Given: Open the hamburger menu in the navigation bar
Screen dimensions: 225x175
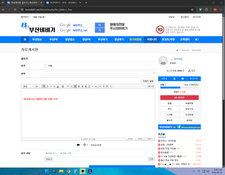Looking at the screenshot, I should [x=25, y=39].
